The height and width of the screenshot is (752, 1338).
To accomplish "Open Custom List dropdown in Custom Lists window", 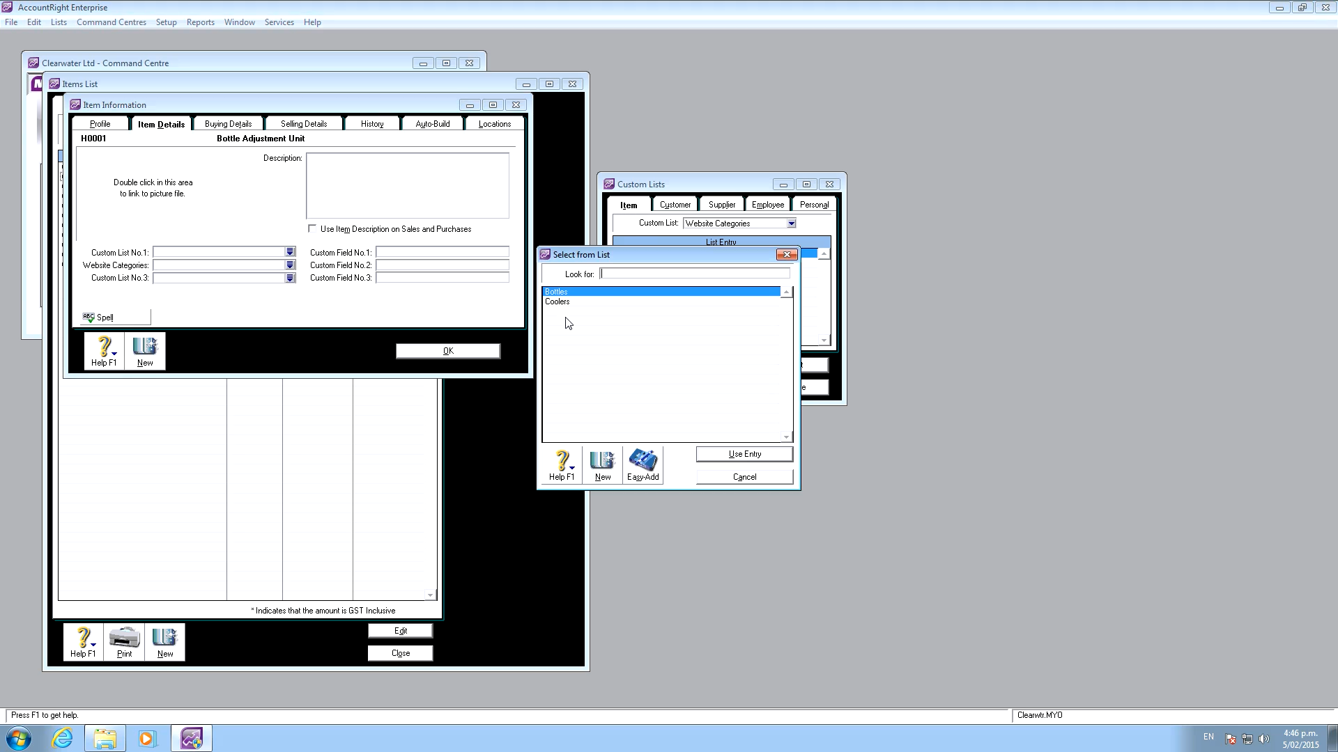I will (x=791, y=224).
